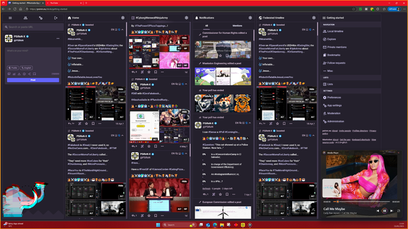Screen dimensions: 408x229
Task: Click the Windows Start button on taskbar
Action: click(158, 225)
